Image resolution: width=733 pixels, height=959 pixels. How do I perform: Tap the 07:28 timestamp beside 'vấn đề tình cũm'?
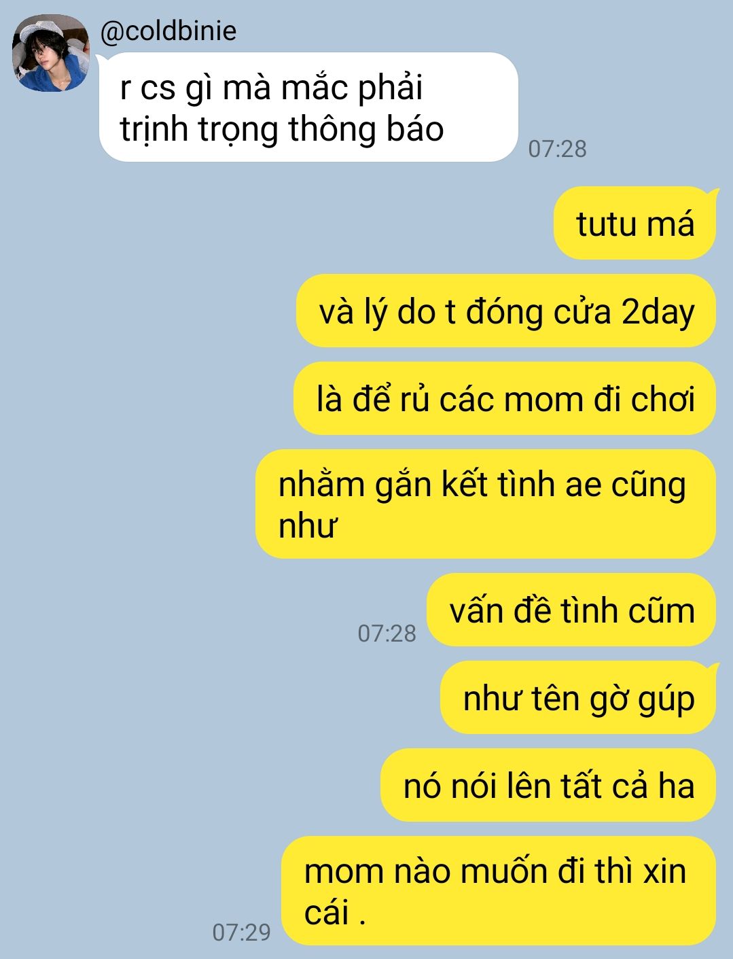[x=387, y=633]
